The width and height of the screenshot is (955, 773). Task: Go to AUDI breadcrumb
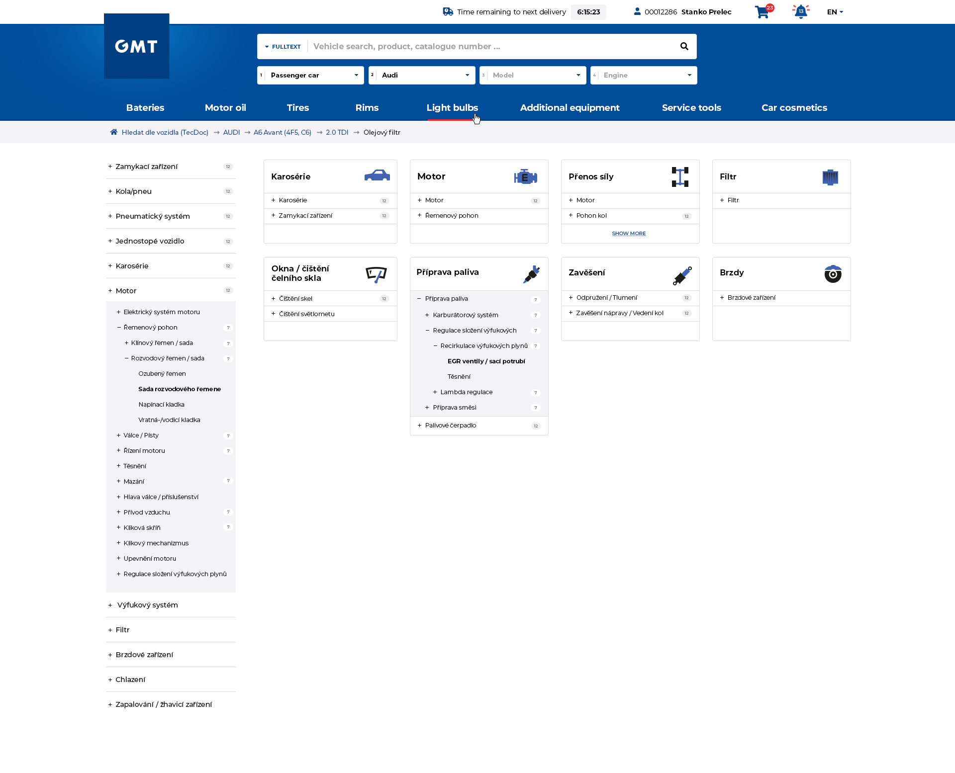click(x=231, y=132)
